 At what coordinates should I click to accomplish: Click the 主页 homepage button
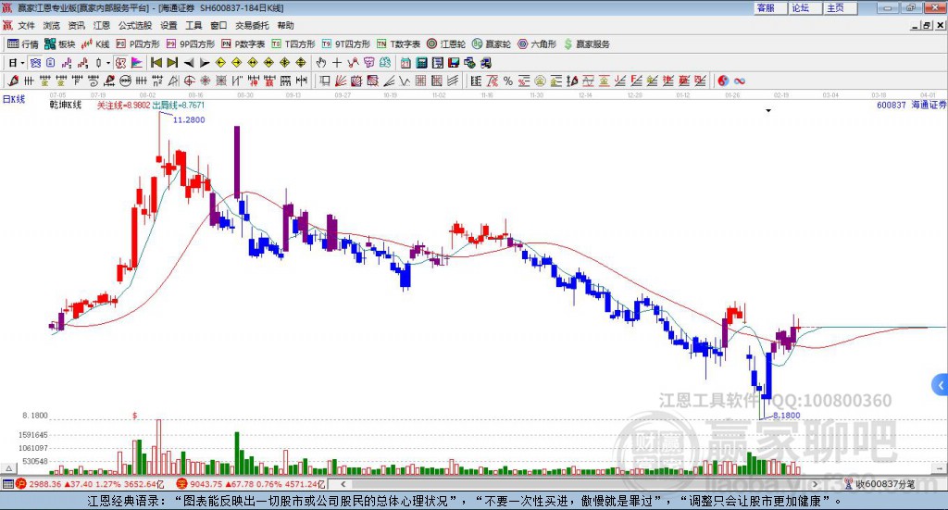tap(841, 7)
